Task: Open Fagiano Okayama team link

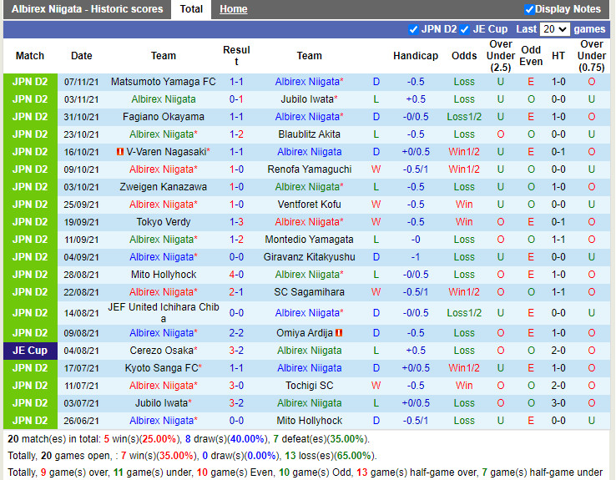Action: click(x=164, y=117)
